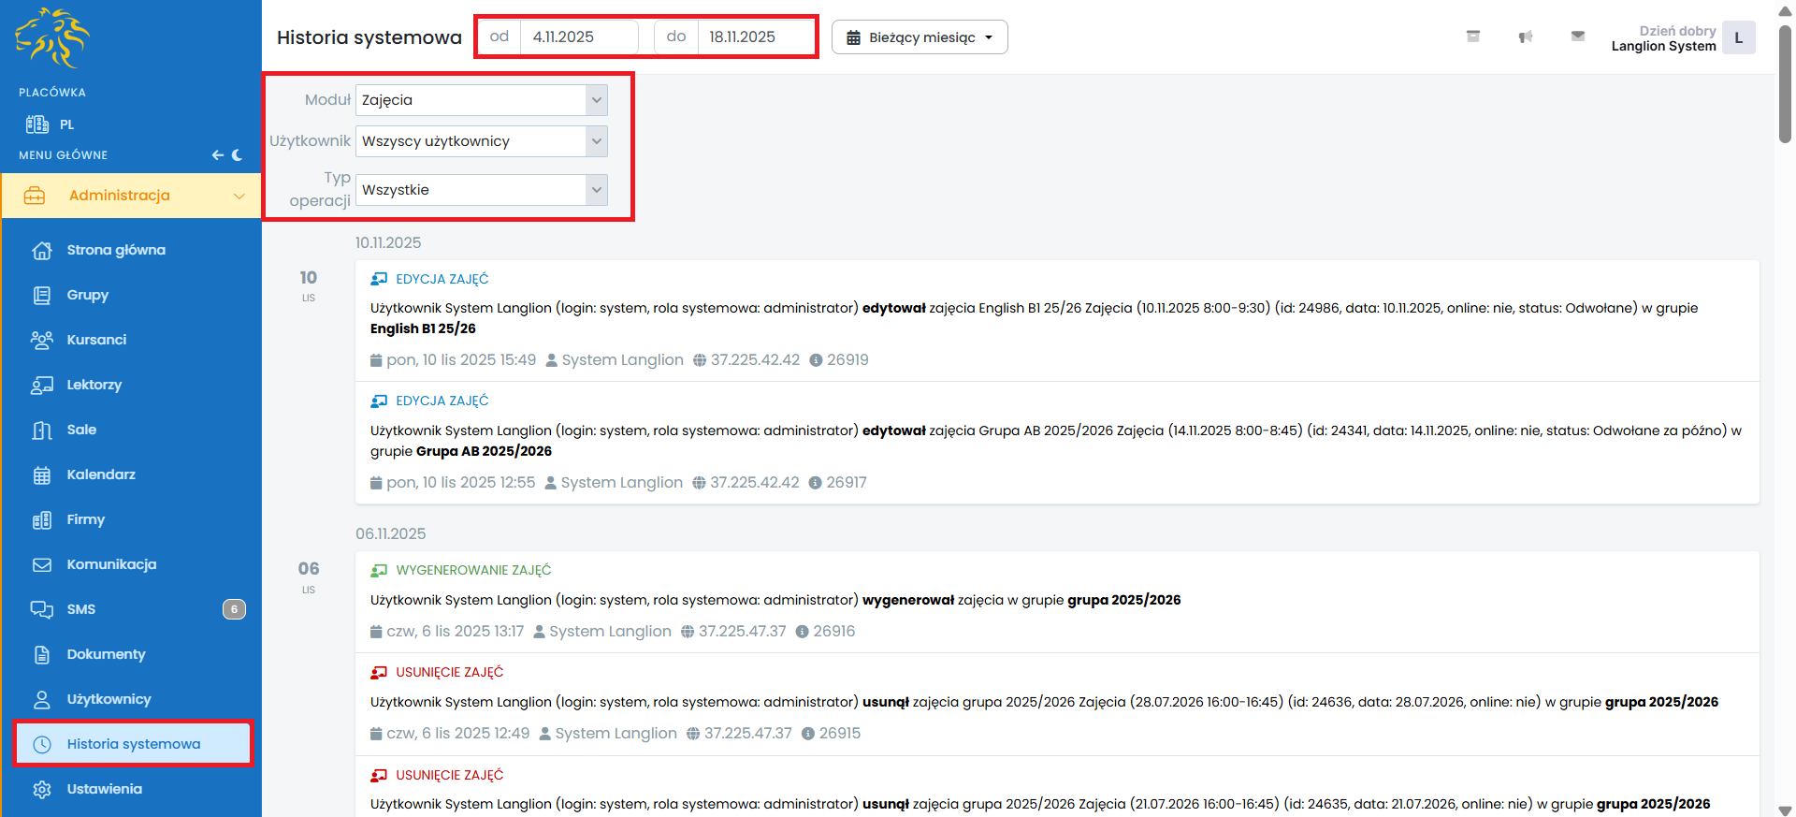Screen dimensions: 1796x817
Task: Click the Langlion lion logo
Action: tap(52, 38)
